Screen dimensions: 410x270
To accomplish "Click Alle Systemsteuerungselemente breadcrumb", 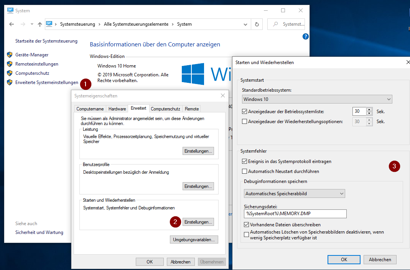I will point(136,24).
